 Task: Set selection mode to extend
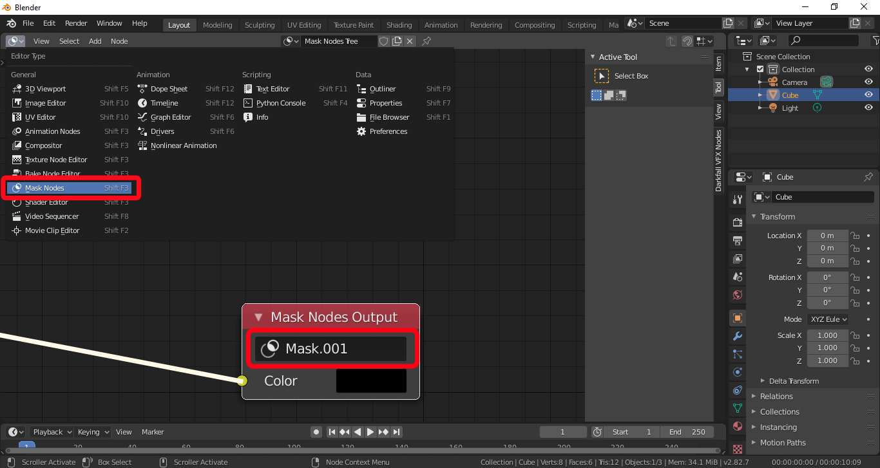click(609, 95)
